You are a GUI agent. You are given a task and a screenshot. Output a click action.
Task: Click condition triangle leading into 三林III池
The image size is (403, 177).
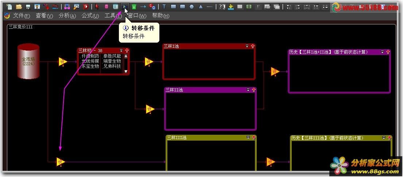point(61,162)
